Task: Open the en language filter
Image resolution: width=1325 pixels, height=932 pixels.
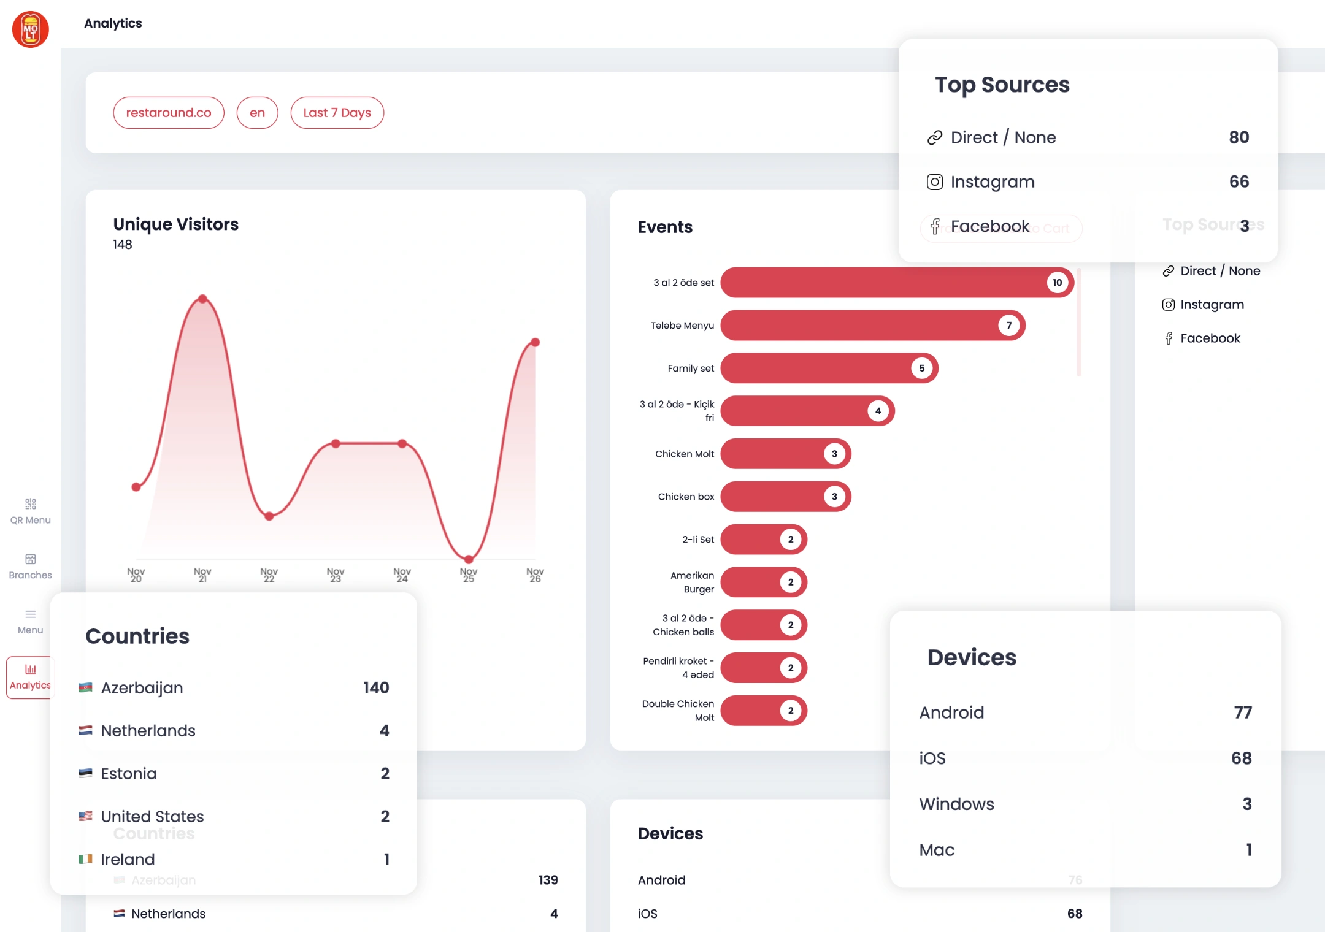Action: pos(257,113)
